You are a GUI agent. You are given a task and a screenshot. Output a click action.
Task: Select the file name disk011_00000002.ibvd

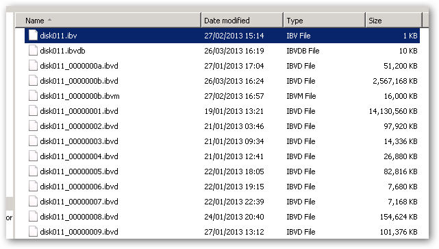pos(79,126)
